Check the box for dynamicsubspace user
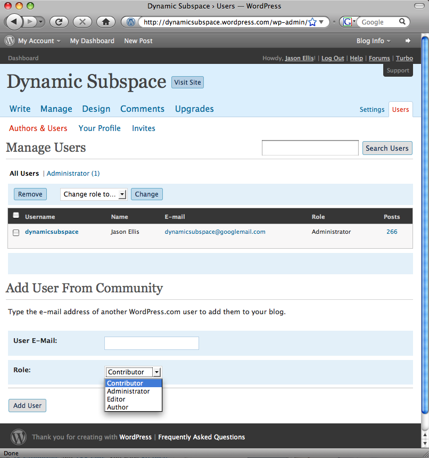Viewport: 429px width, 458px height. [x=16, y=232]
